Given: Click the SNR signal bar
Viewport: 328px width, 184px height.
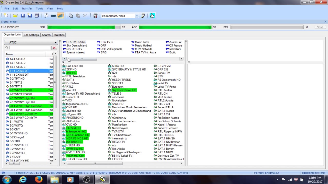Looking at the screenshot, I should click(84, 27).
